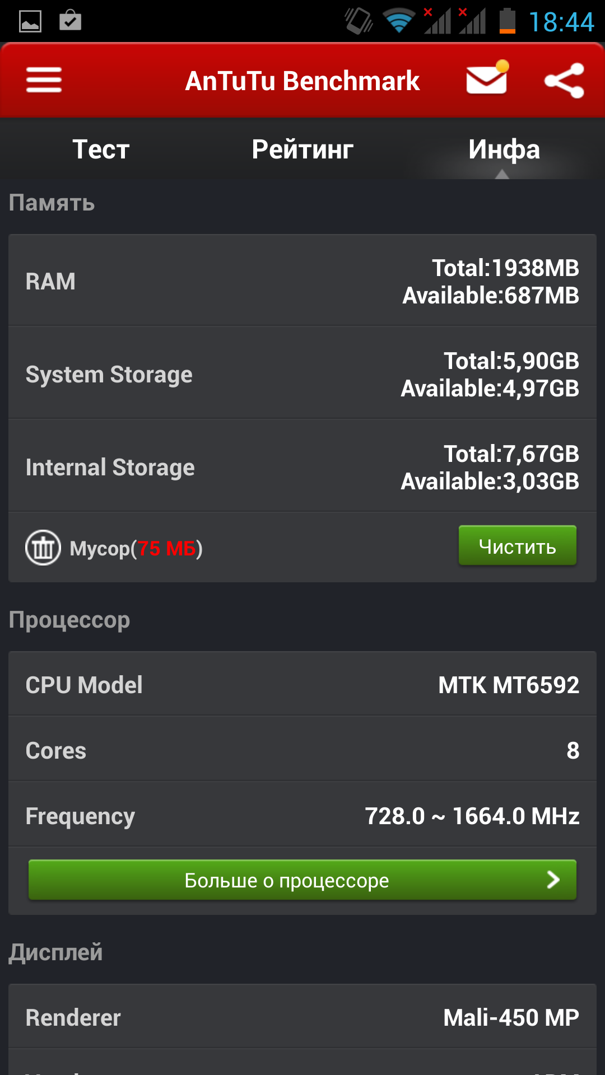605x1075 pixels.
Task: Tap the Wi-Fi status icon
Action: [x=398, y=21]
